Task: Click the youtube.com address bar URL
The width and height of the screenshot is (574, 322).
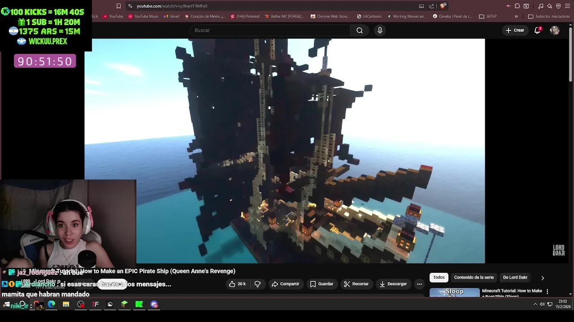Action: click(x=172, y=6)
